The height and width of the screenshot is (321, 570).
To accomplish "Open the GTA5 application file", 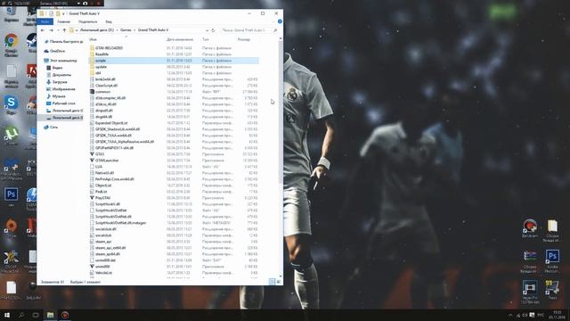I will pyautogui.click(x=100, y=154).
